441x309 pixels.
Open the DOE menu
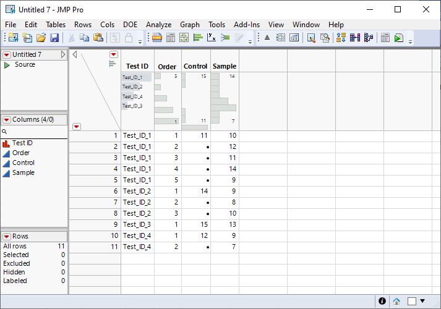131,25
